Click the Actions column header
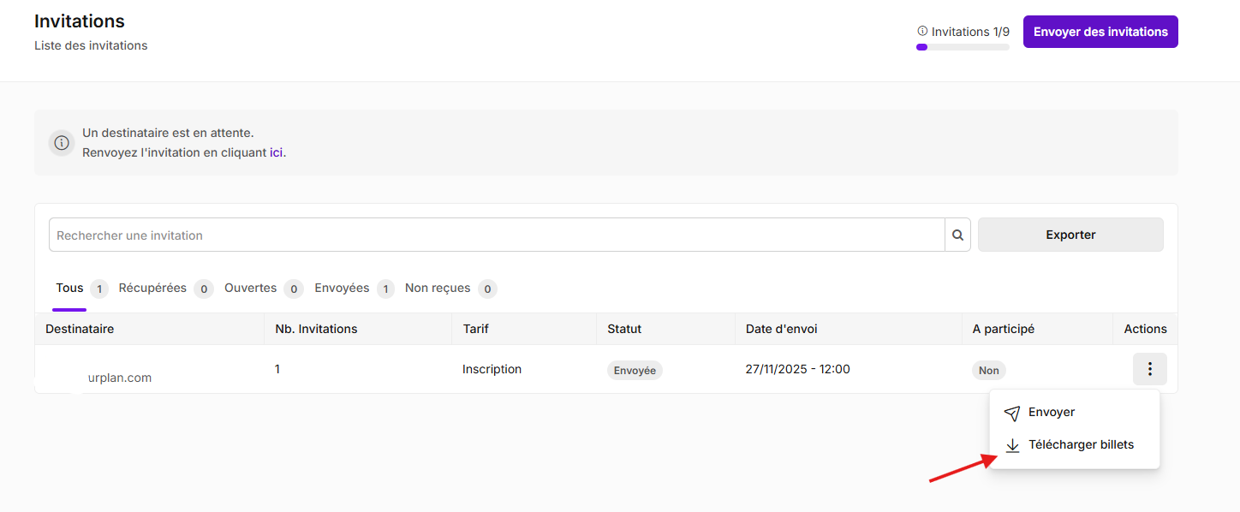1240x512 pixels. pos(1145,329)
